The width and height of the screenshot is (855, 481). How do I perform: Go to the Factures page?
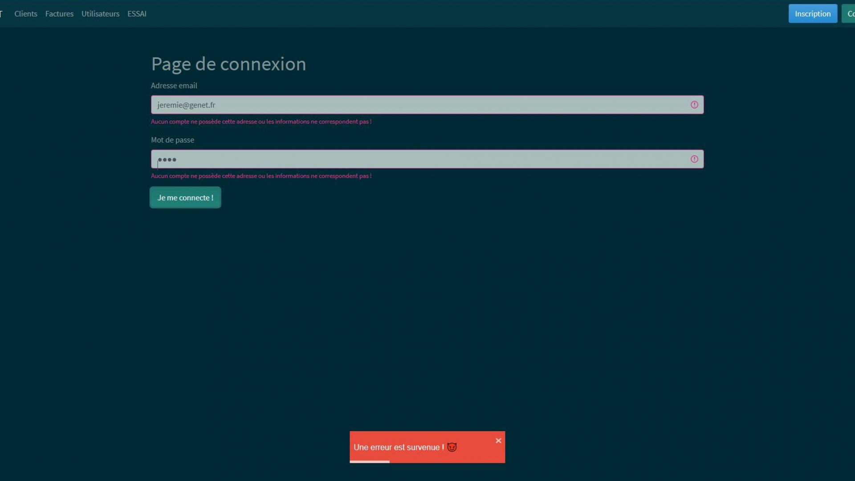[x=59, y=14]
